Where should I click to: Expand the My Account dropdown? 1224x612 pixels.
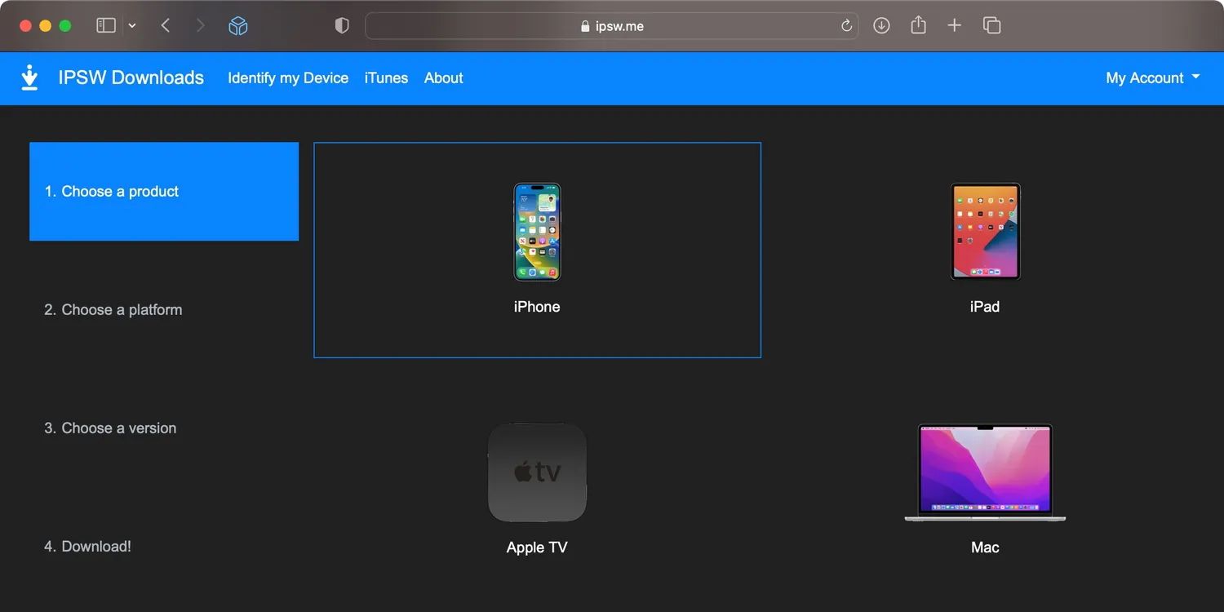click(x=1153, y=78)
